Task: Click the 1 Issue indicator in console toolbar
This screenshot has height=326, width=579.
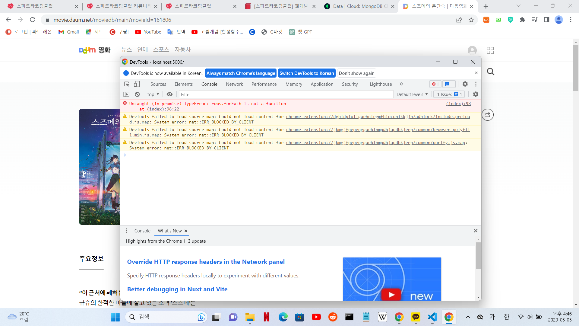Action: coord(449,94)
